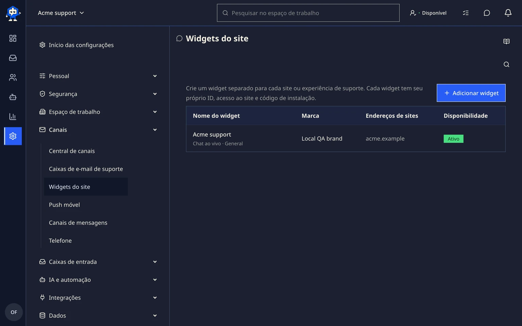
Task: Open the notifications bell icon
Action: pos(508,13)
